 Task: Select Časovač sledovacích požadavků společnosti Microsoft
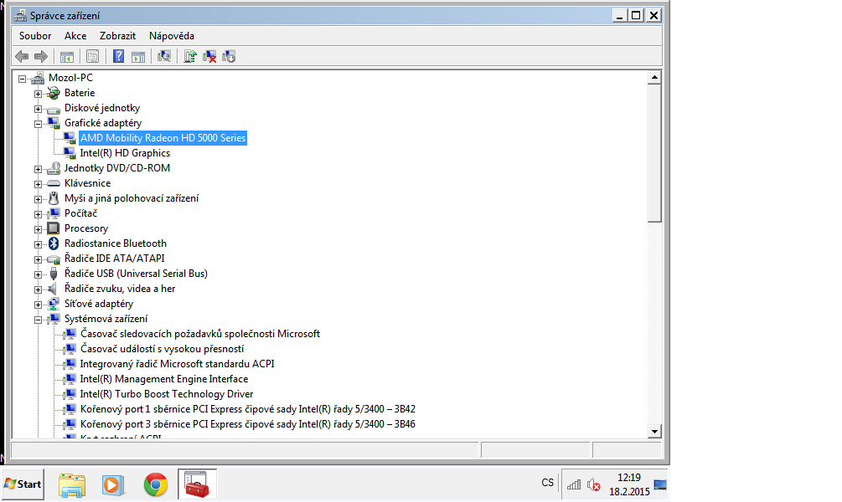(x=199, y=334)
